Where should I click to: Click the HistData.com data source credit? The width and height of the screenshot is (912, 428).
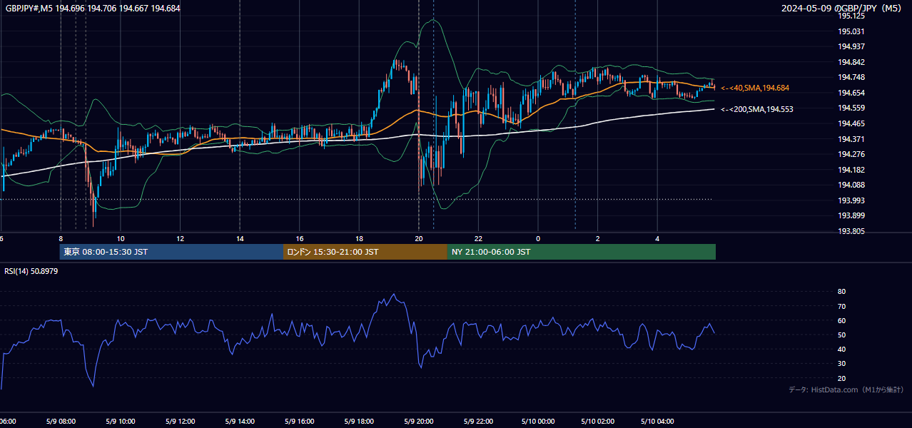pos(846,389)
